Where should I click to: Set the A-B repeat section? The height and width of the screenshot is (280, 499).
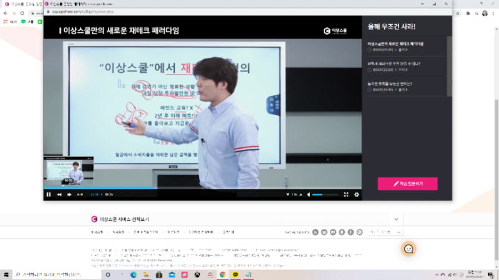(x=80, y=195)
